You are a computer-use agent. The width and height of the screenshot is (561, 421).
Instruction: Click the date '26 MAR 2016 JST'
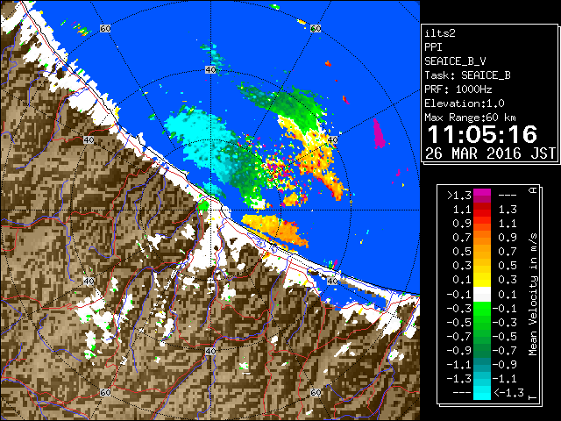[490, 153]
